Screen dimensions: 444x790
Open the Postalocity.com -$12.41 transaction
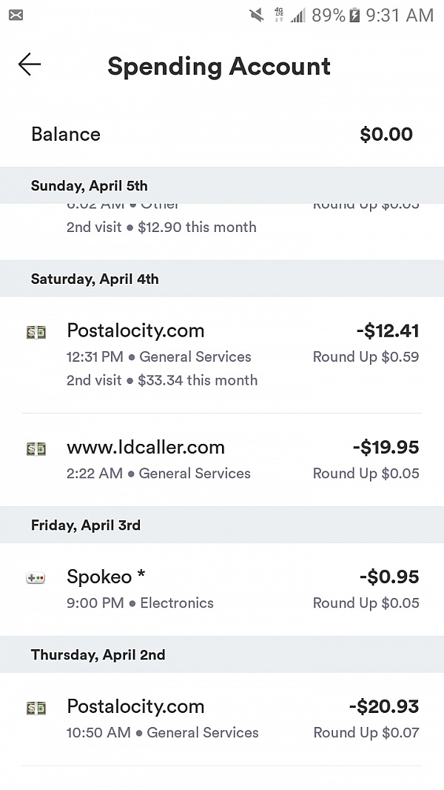(x=222, y=355)
